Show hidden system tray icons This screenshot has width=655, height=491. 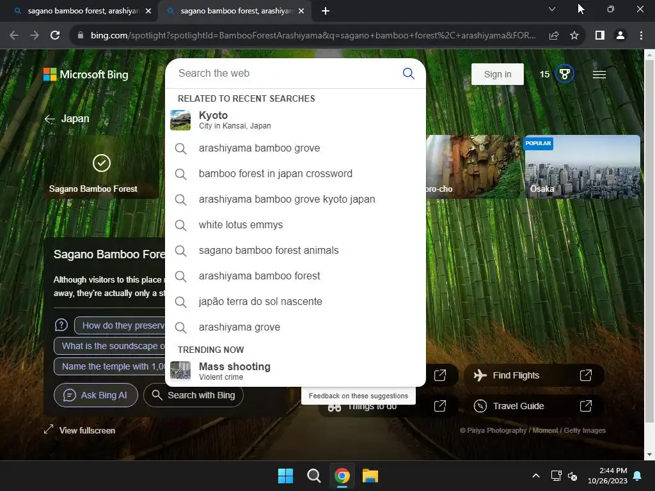(536, 476)
